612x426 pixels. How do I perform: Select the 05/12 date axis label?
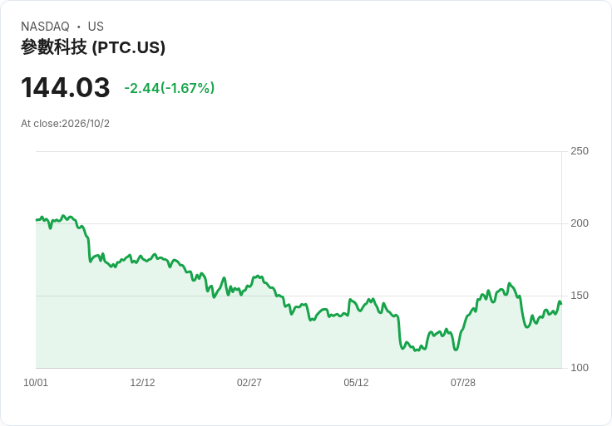[356, 383]
